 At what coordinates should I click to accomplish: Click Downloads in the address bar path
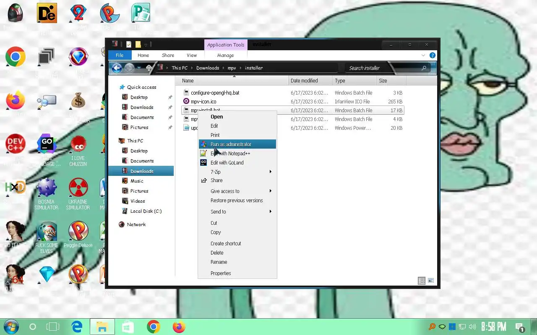208,68
